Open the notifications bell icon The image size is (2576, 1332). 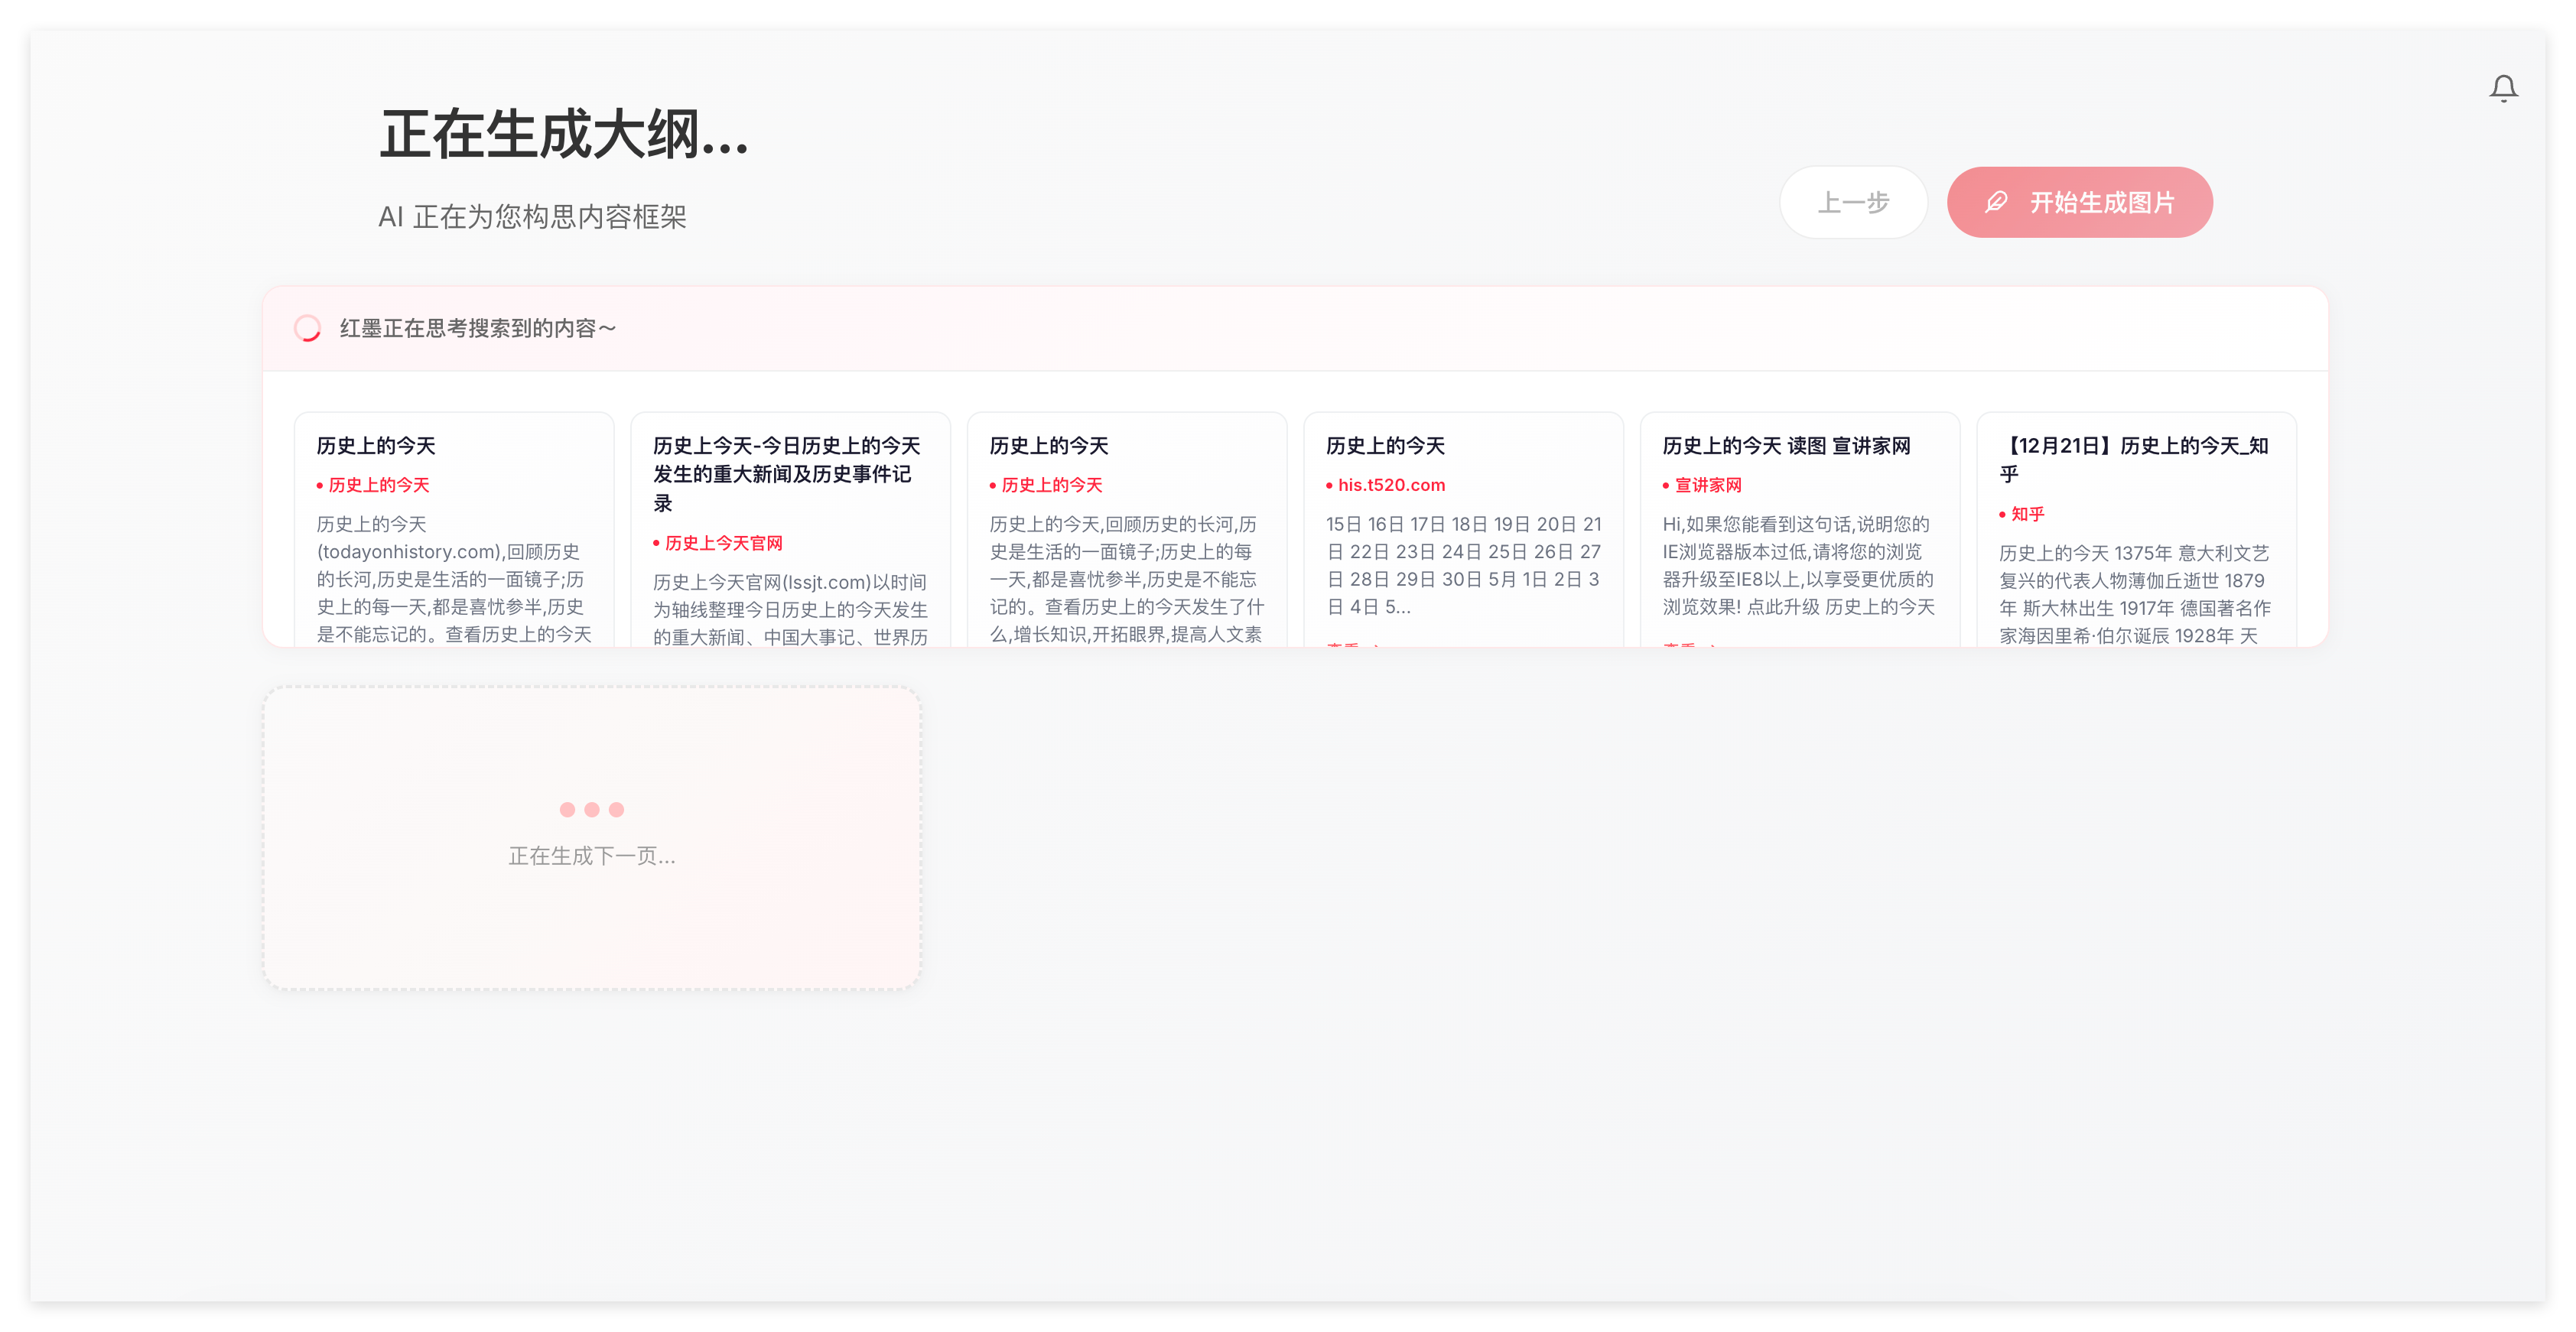[x=2503, y=89]
